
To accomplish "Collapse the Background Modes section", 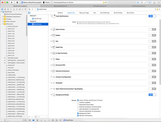I will tap(51, 95).
